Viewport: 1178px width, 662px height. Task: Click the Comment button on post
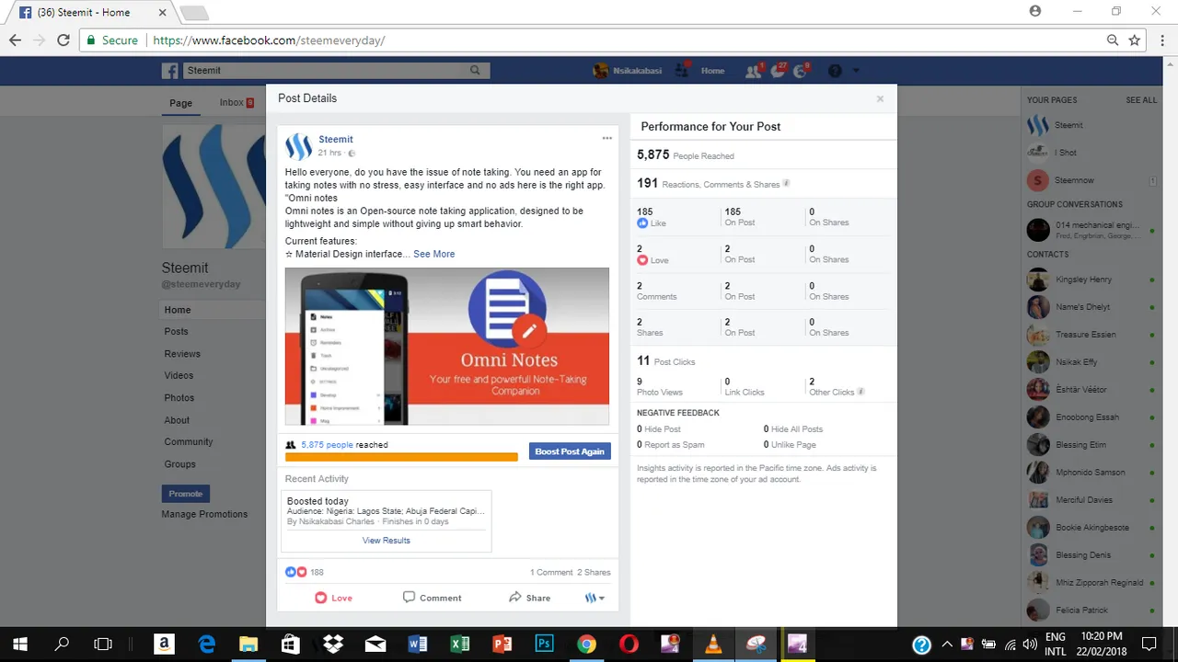(432, 598)
